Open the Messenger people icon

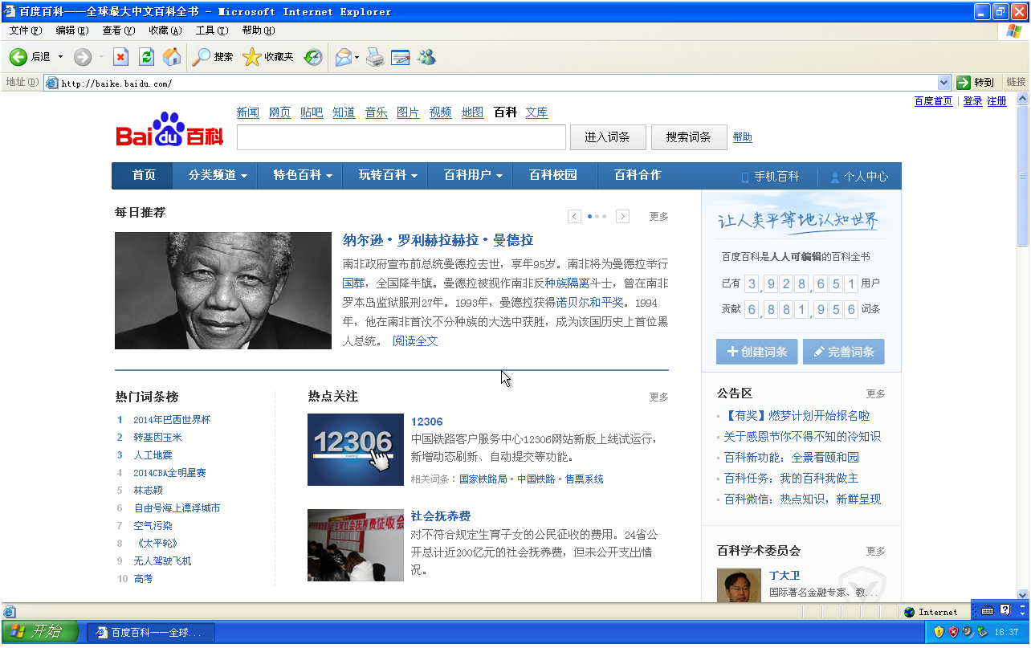(426, 57)
